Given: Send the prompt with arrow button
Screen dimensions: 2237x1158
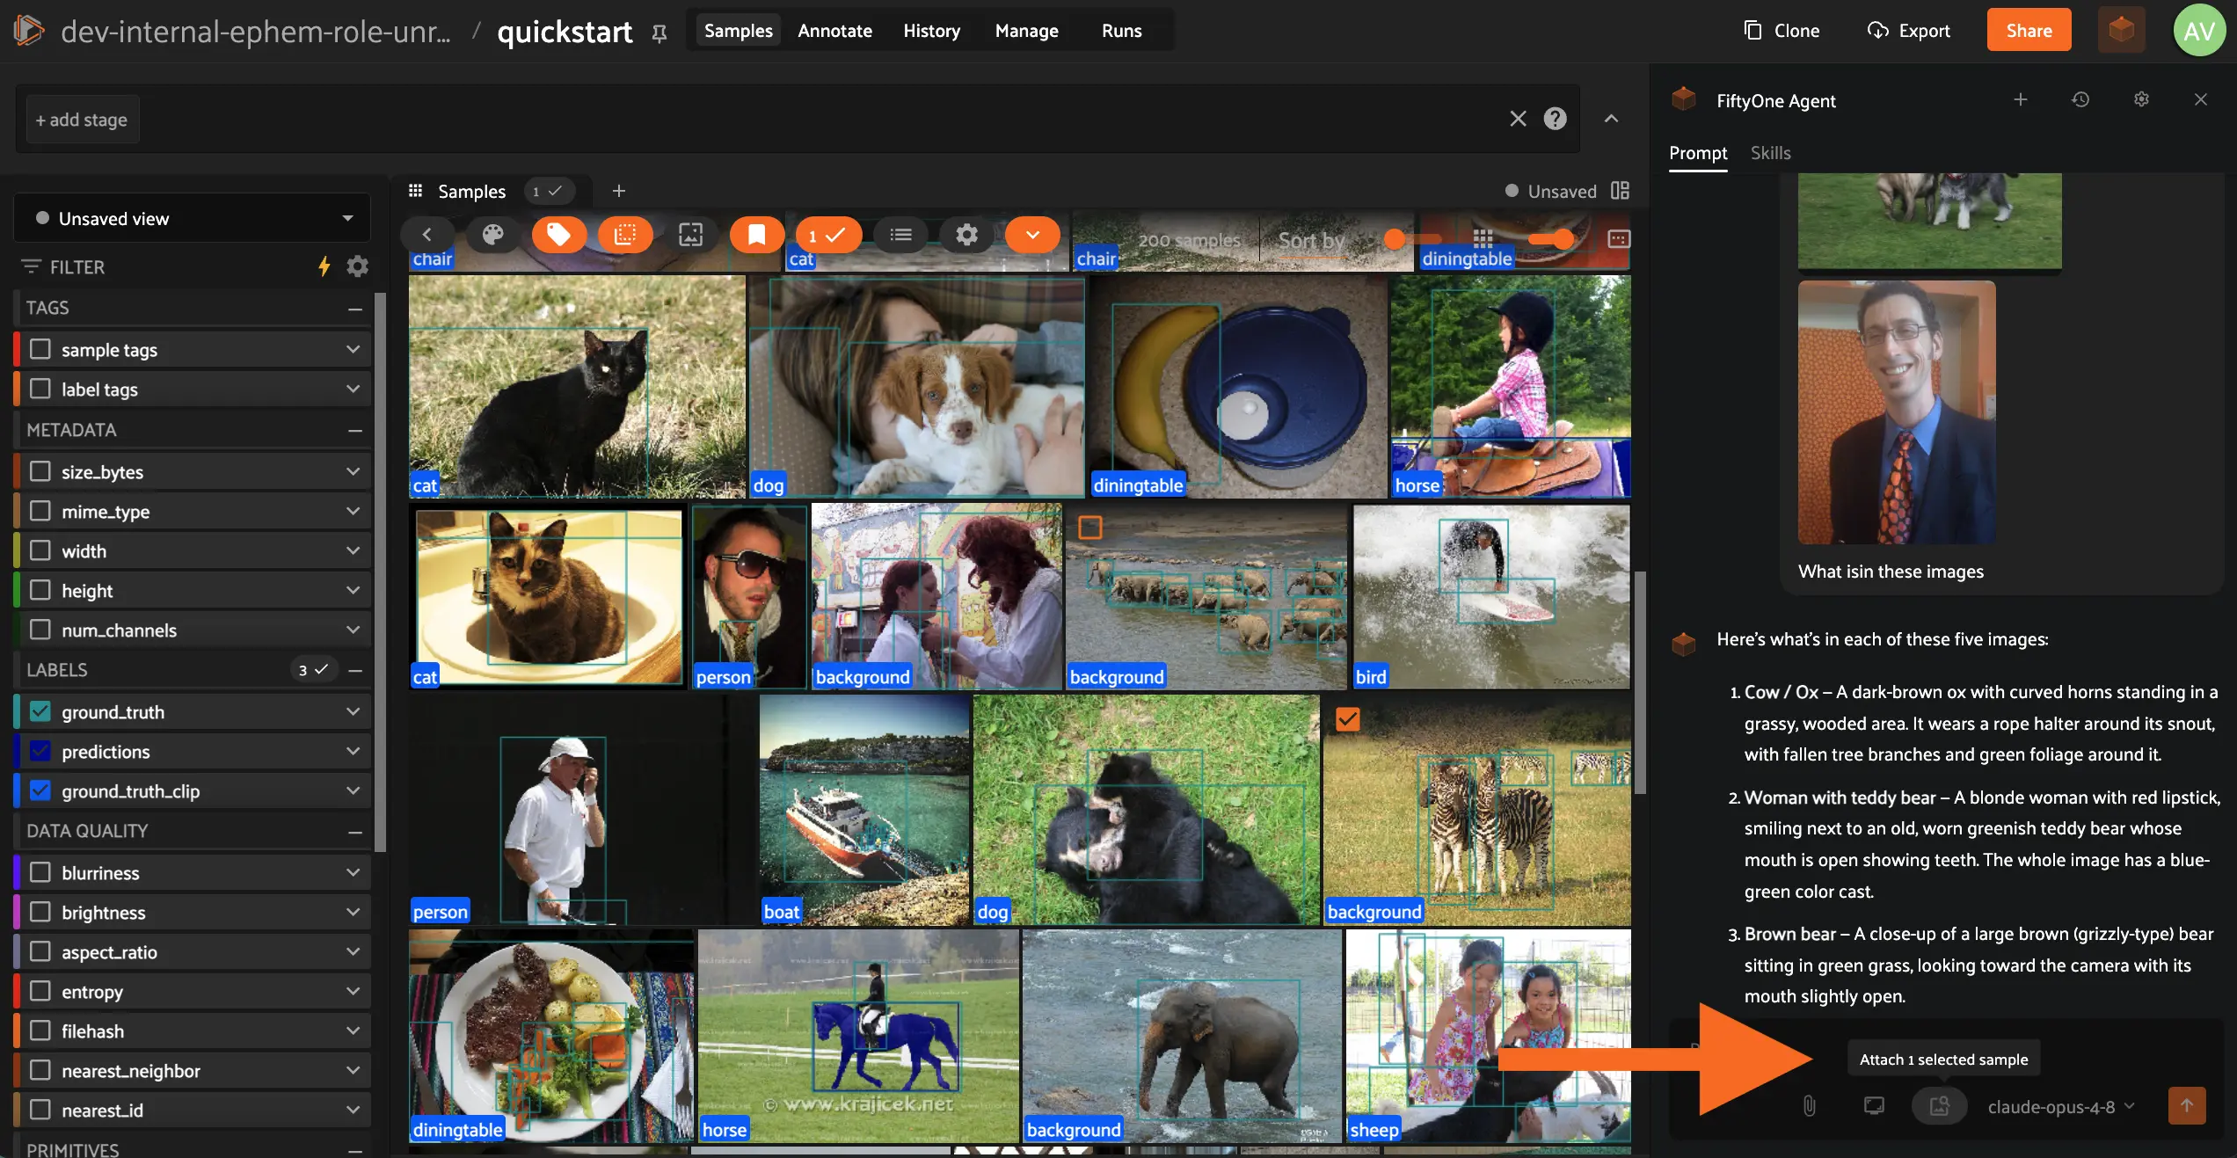Looking at the screenshot, I should pos(2187,1105).
